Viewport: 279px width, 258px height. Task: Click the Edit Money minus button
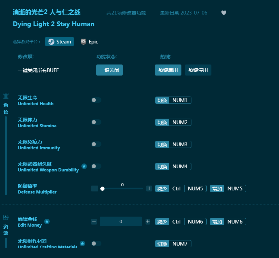point(94,221)
